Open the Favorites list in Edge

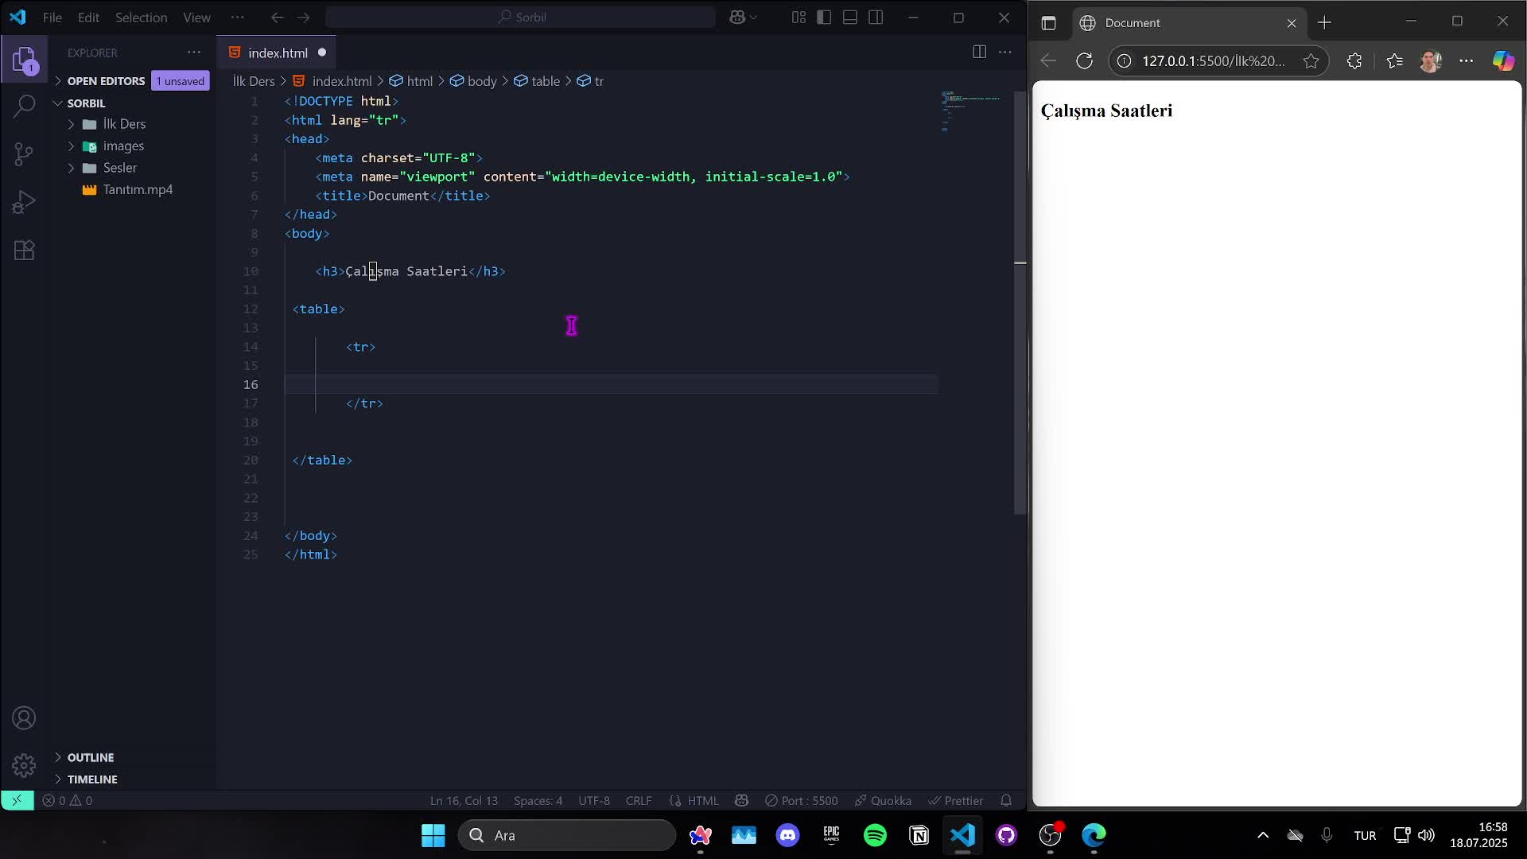point(1394,61)
